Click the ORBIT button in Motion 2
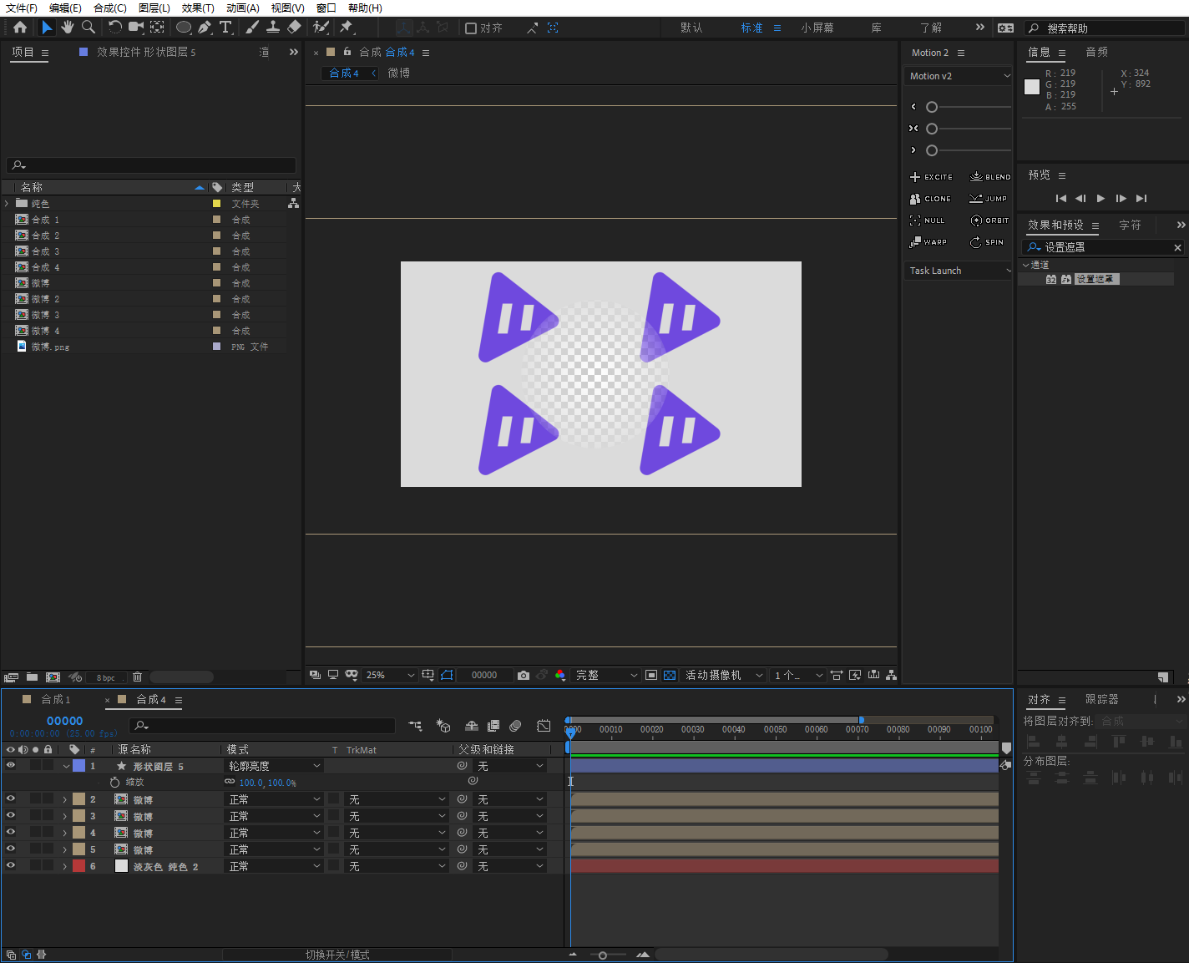 989,220
